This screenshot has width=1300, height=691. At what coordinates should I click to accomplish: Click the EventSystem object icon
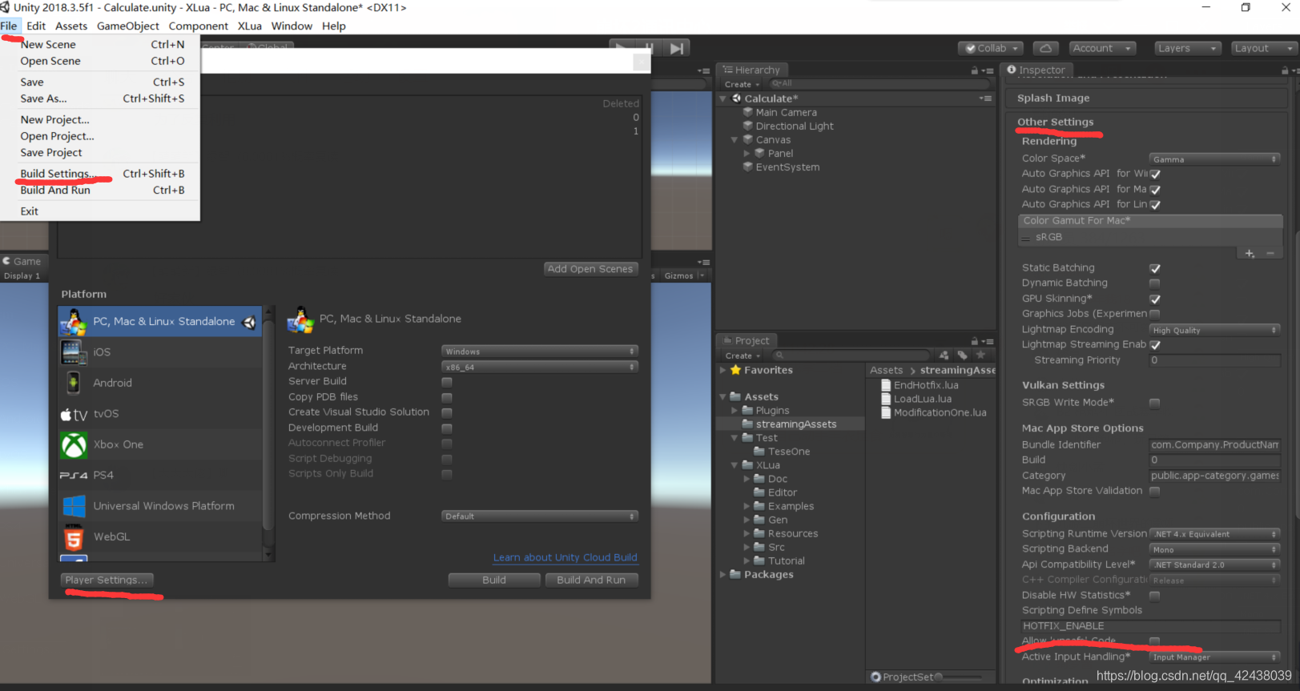[x=748, y=167]
